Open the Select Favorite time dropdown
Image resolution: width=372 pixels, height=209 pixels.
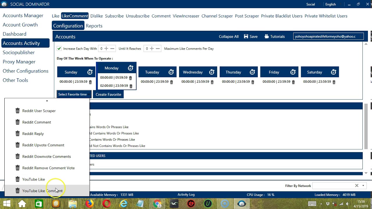click(74, 94)
